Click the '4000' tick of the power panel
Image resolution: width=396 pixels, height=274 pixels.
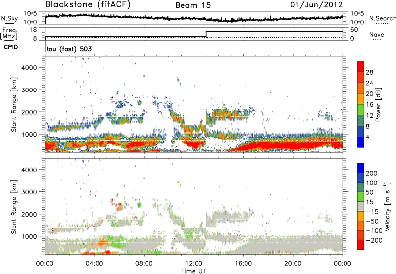(x=29, y=68)
